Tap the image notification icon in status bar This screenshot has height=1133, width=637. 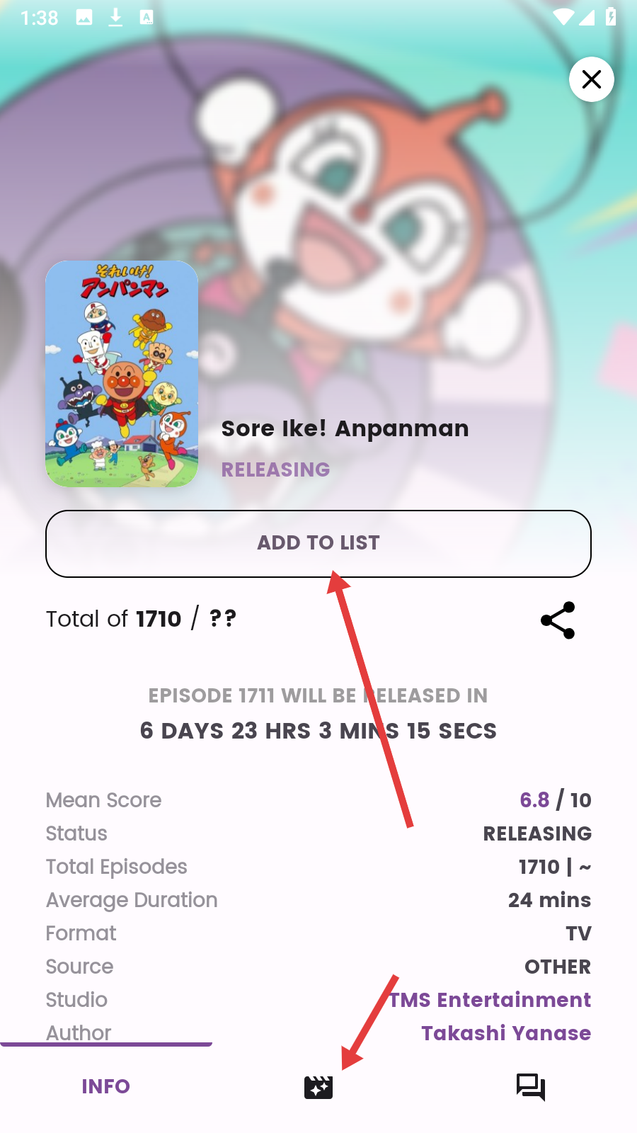pos(84,17)
